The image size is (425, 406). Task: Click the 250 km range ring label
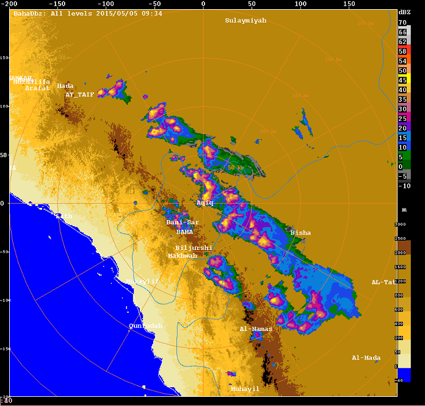(366, 23)
